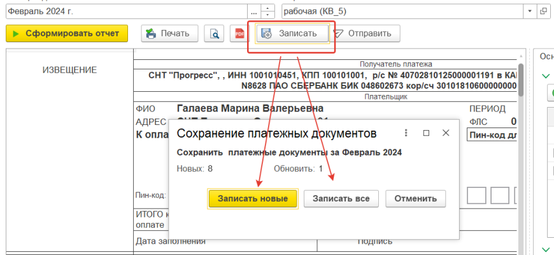The image size is (554, 255).
Task: Click Отменить to cancel saving
Action: tap(415, 198)
